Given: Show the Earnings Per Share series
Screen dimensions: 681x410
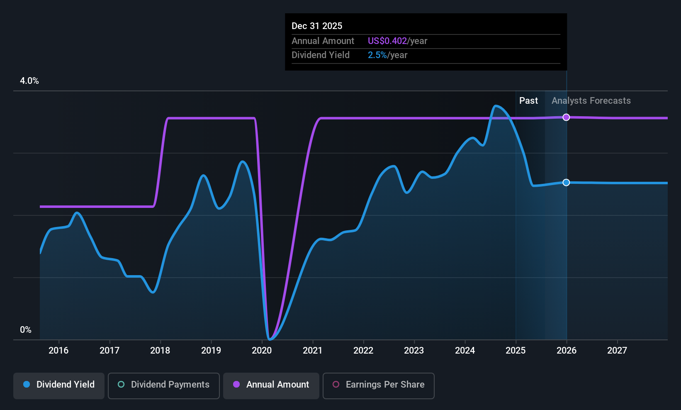Looking at the screenshot, I should click(x=378, y=386).
